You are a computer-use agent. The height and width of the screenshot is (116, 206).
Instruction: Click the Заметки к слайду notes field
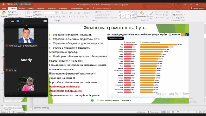(118, 108)
